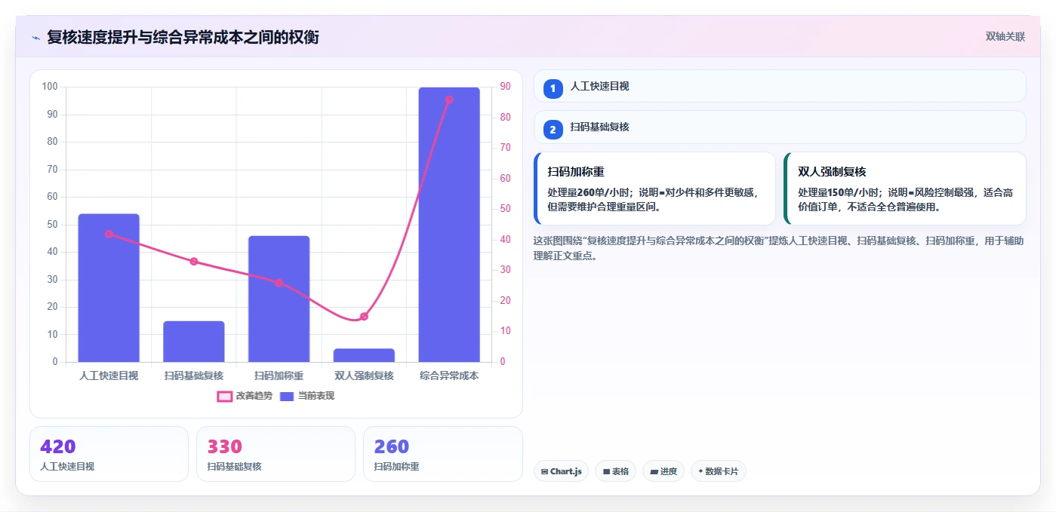Click trend line point above 综合异常成本
Screen dimensions: 1056x512
449,100
